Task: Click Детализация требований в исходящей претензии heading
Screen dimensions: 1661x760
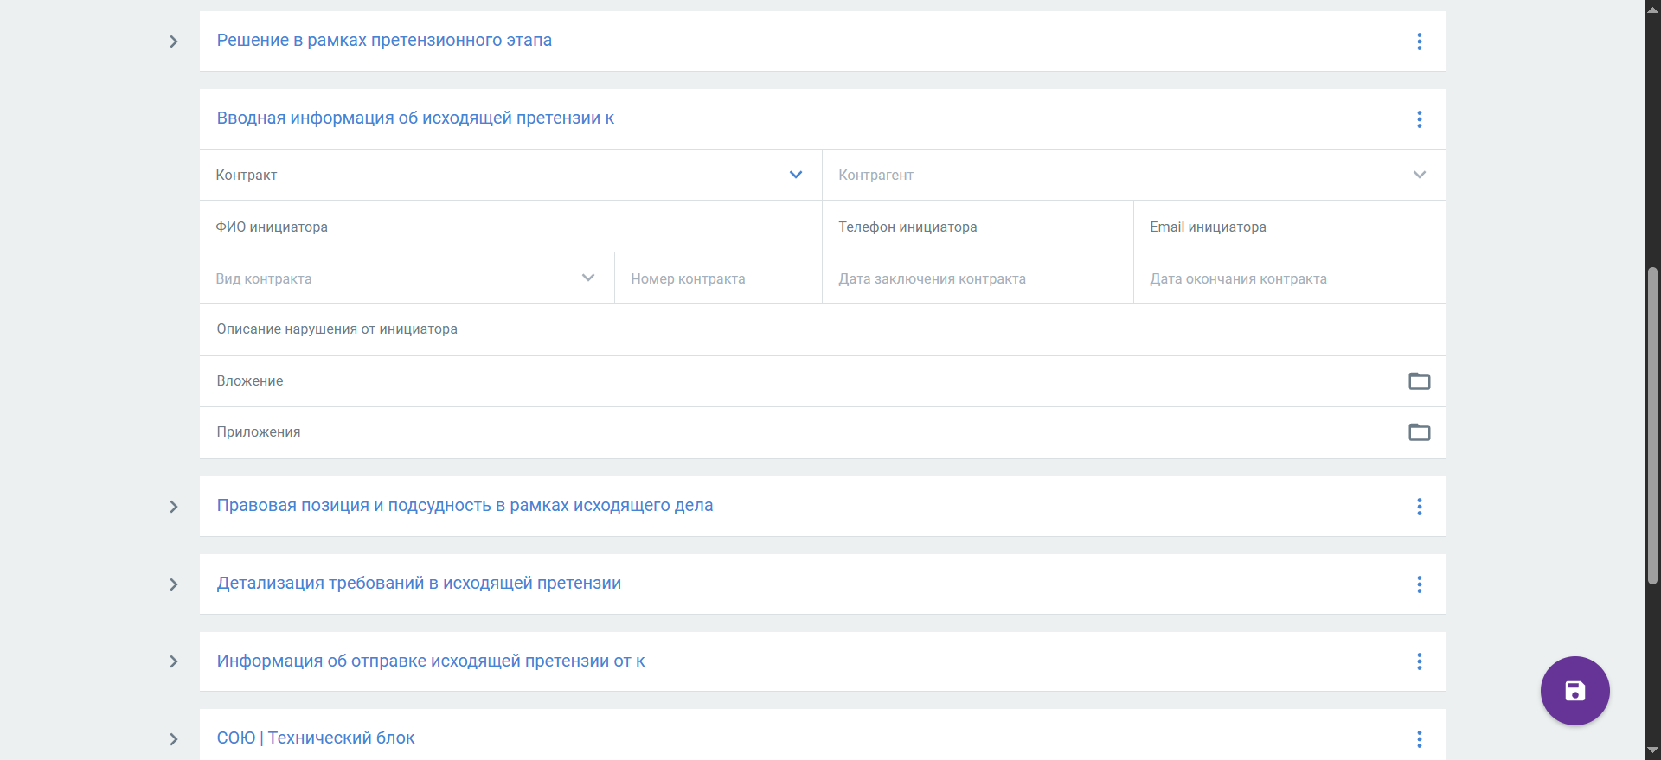Action: point(419,584)
